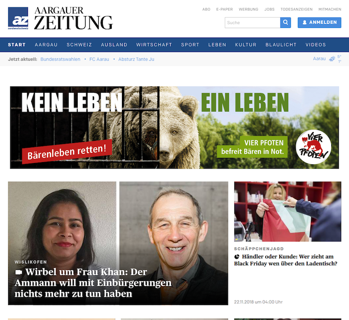349x320 pixels.
Task: Open the VIDEOS section
Action: point(315,45)
